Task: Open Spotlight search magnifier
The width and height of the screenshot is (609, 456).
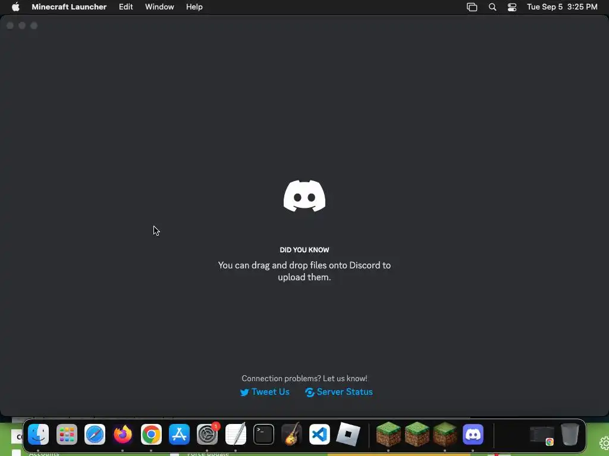Action: [492, 7]
